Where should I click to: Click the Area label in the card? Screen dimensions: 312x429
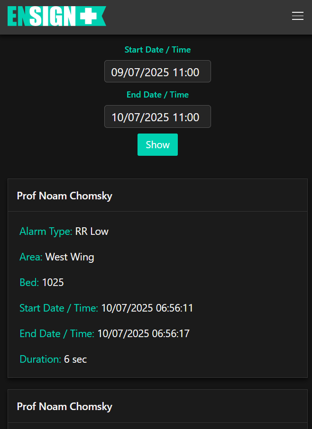(31, 257)
